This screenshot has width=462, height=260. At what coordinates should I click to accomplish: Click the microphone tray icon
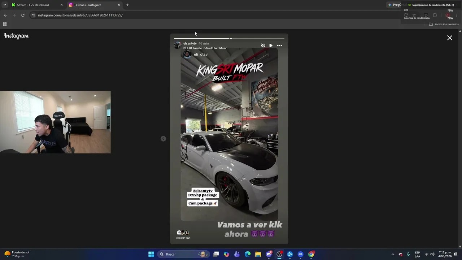coord(408,254)
